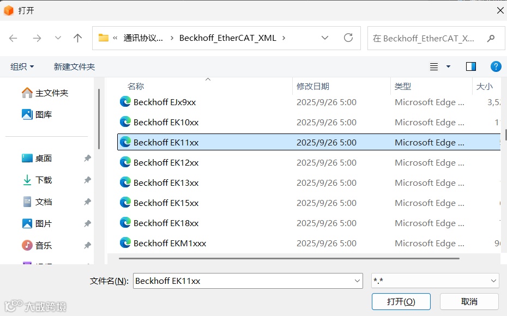The width and height of the screenshot is (507, 316).
Task: Sort by 修改日期 column header
Action: 313,86
